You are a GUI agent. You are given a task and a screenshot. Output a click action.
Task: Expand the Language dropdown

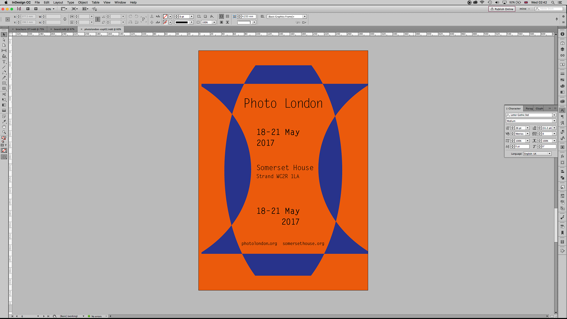(549, 154)
